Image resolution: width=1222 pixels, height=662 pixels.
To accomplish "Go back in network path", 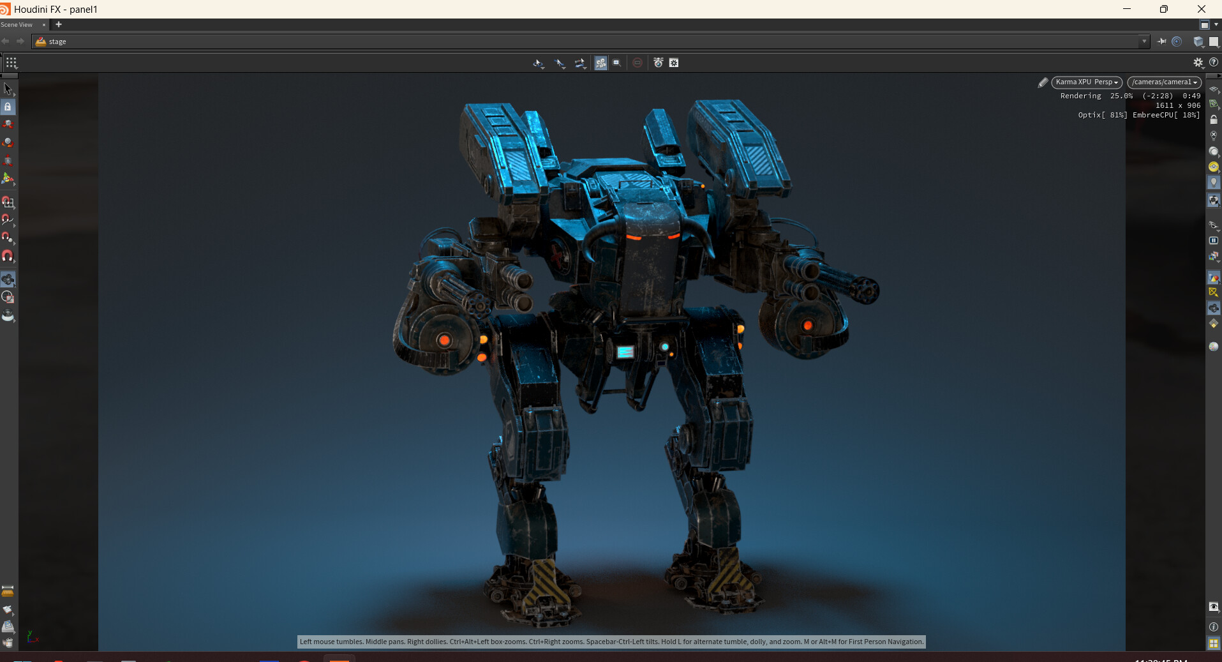I will (x=6, y=41).
